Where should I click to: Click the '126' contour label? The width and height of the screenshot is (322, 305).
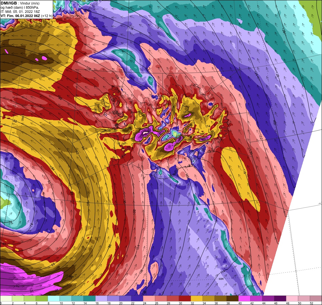277,74
